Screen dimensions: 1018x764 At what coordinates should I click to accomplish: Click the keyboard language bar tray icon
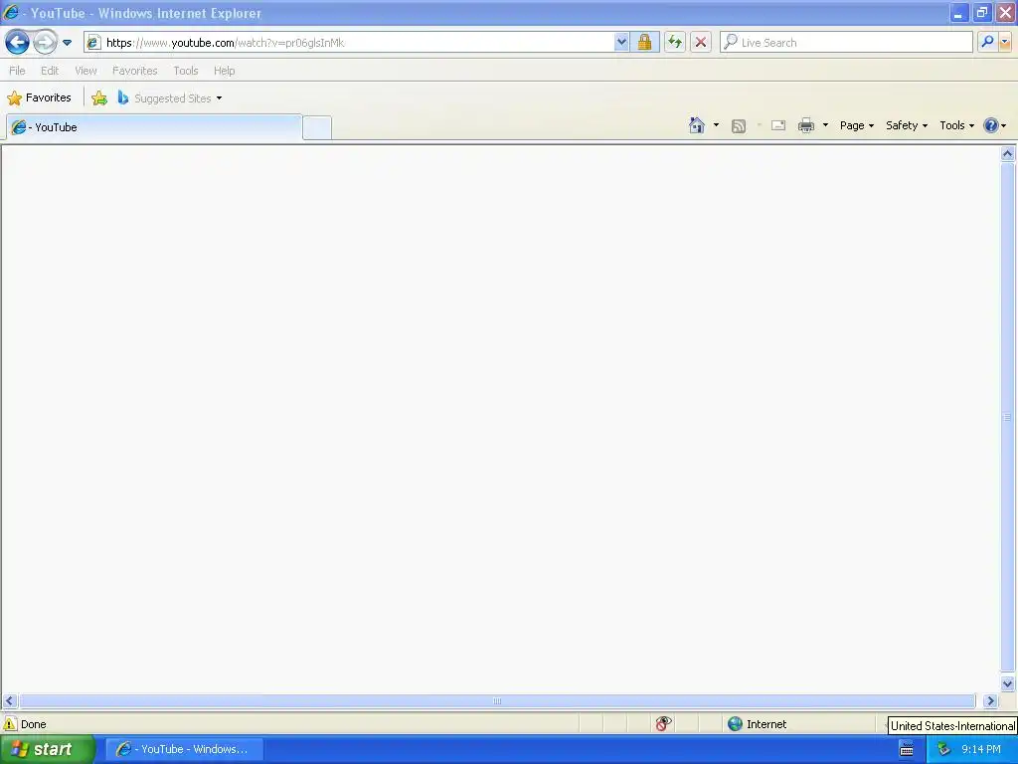coord(907,750)
